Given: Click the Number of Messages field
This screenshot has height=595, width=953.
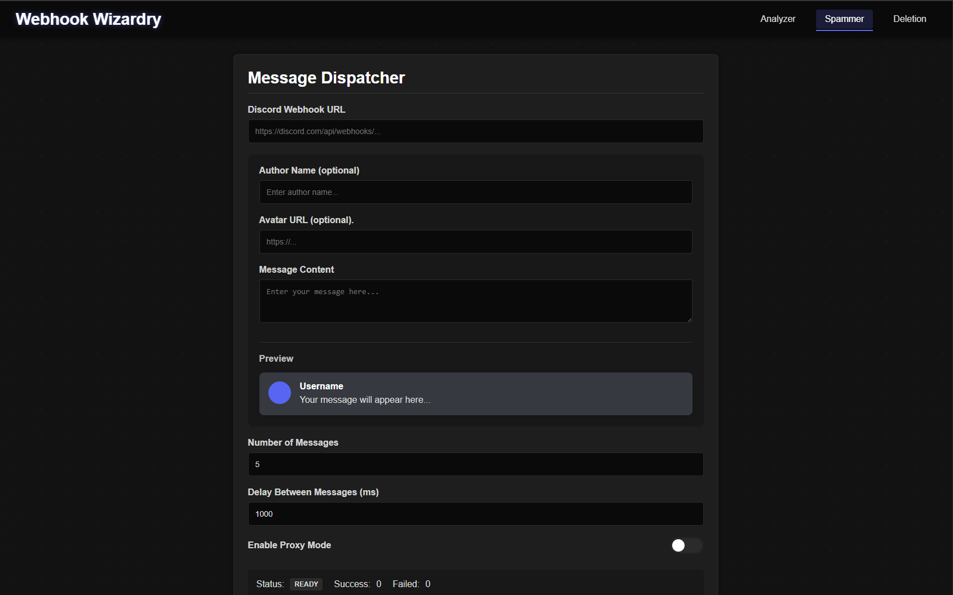Looking at the screenshot, I should (475, 464).
